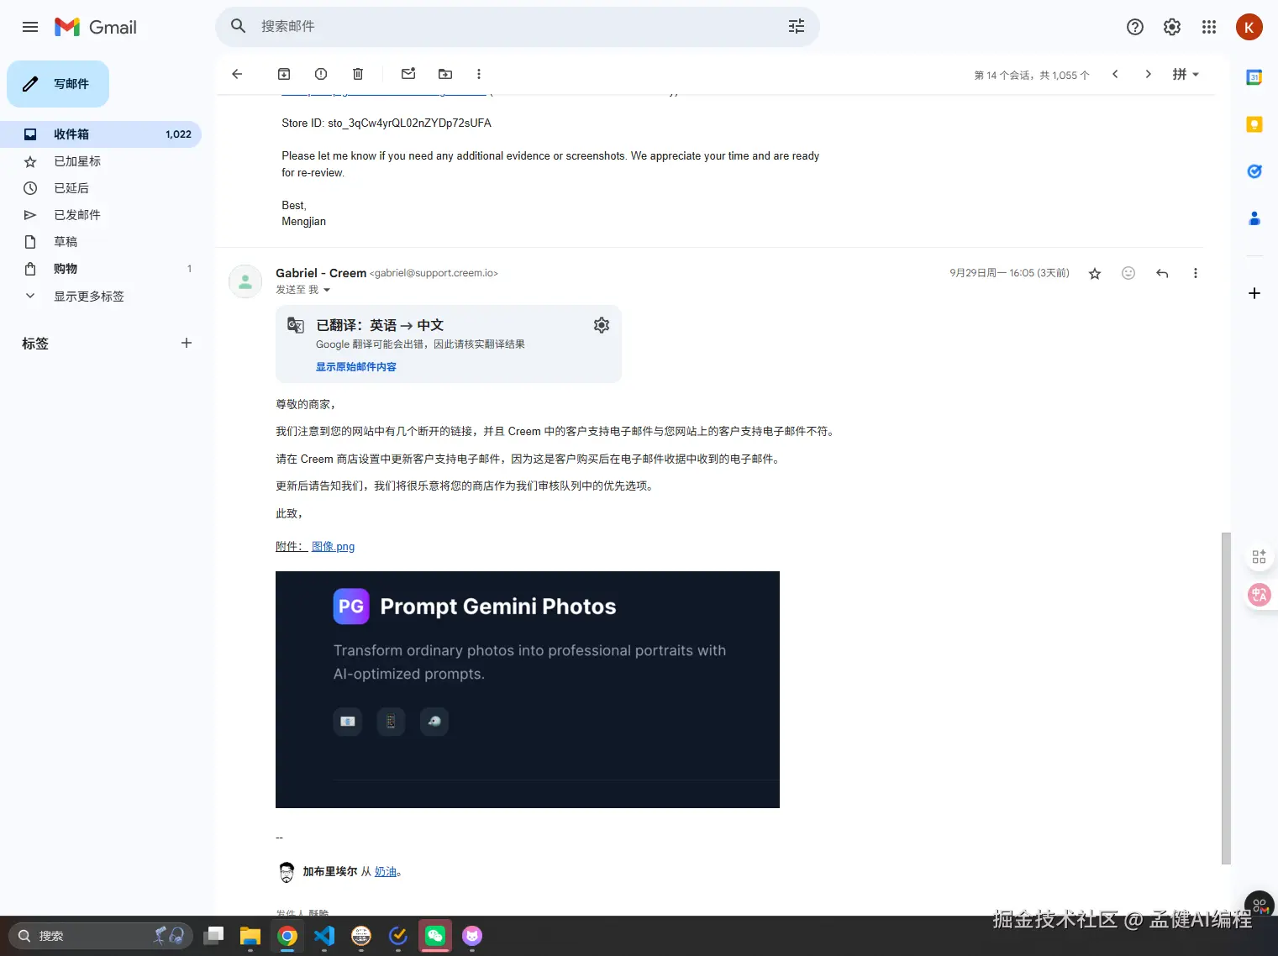This screenshot has height=956, width=1278.
Task: Report this conversation as spam
Action: coord(321,74)
